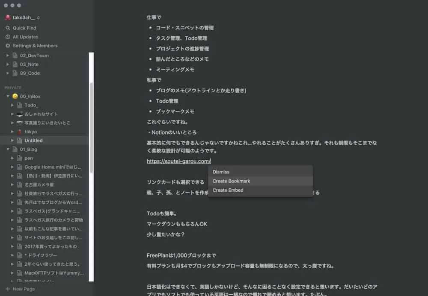
Task: Open Settings & Members gear icon
Action: (8, 46)
